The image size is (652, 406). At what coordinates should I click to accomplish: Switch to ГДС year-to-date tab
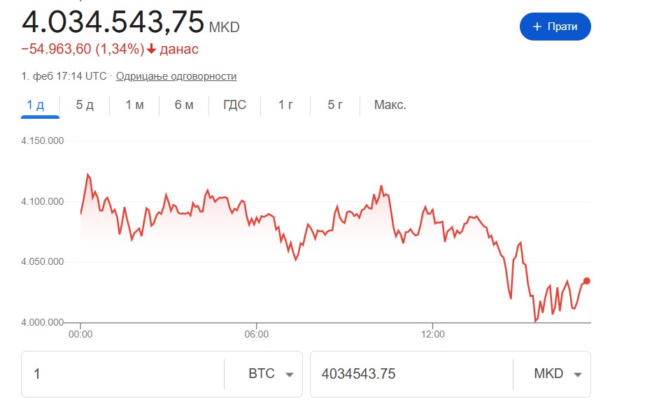tap(234, 105)
